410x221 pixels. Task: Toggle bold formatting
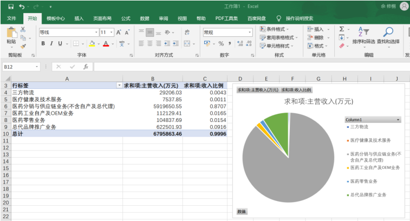(44, 44)
